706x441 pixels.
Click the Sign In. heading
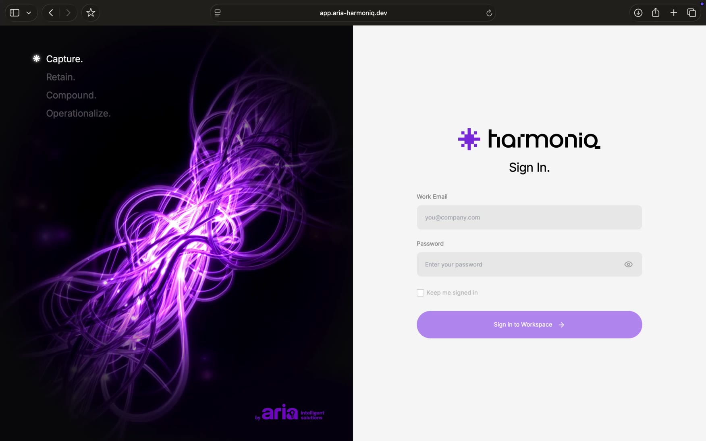click(x=529, y=167)
